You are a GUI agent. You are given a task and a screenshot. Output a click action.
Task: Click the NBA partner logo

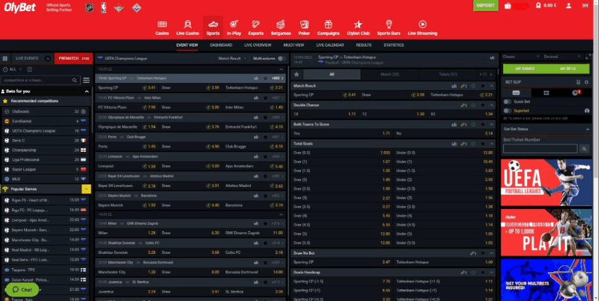(x=103, y=8)
